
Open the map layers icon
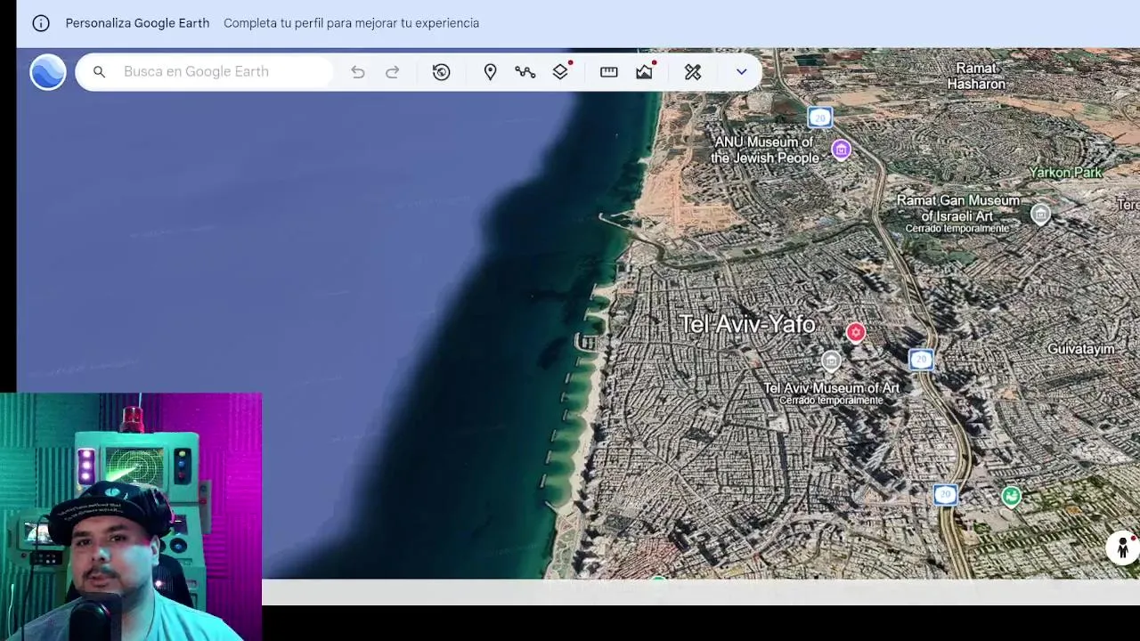point(561,71)
